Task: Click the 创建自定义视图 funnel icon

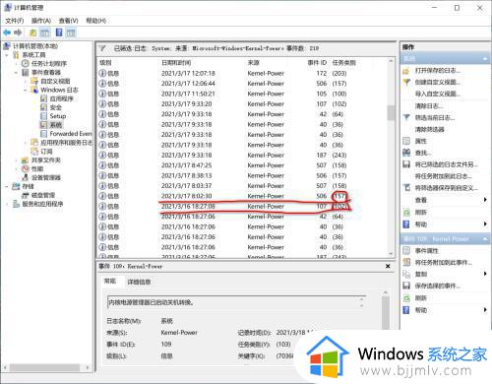Action: [406, 82]
